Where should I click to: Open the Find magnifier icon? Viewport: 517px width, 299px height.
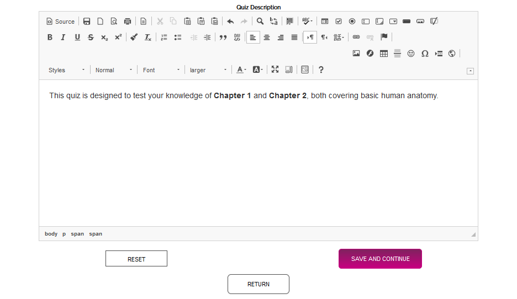260,22
